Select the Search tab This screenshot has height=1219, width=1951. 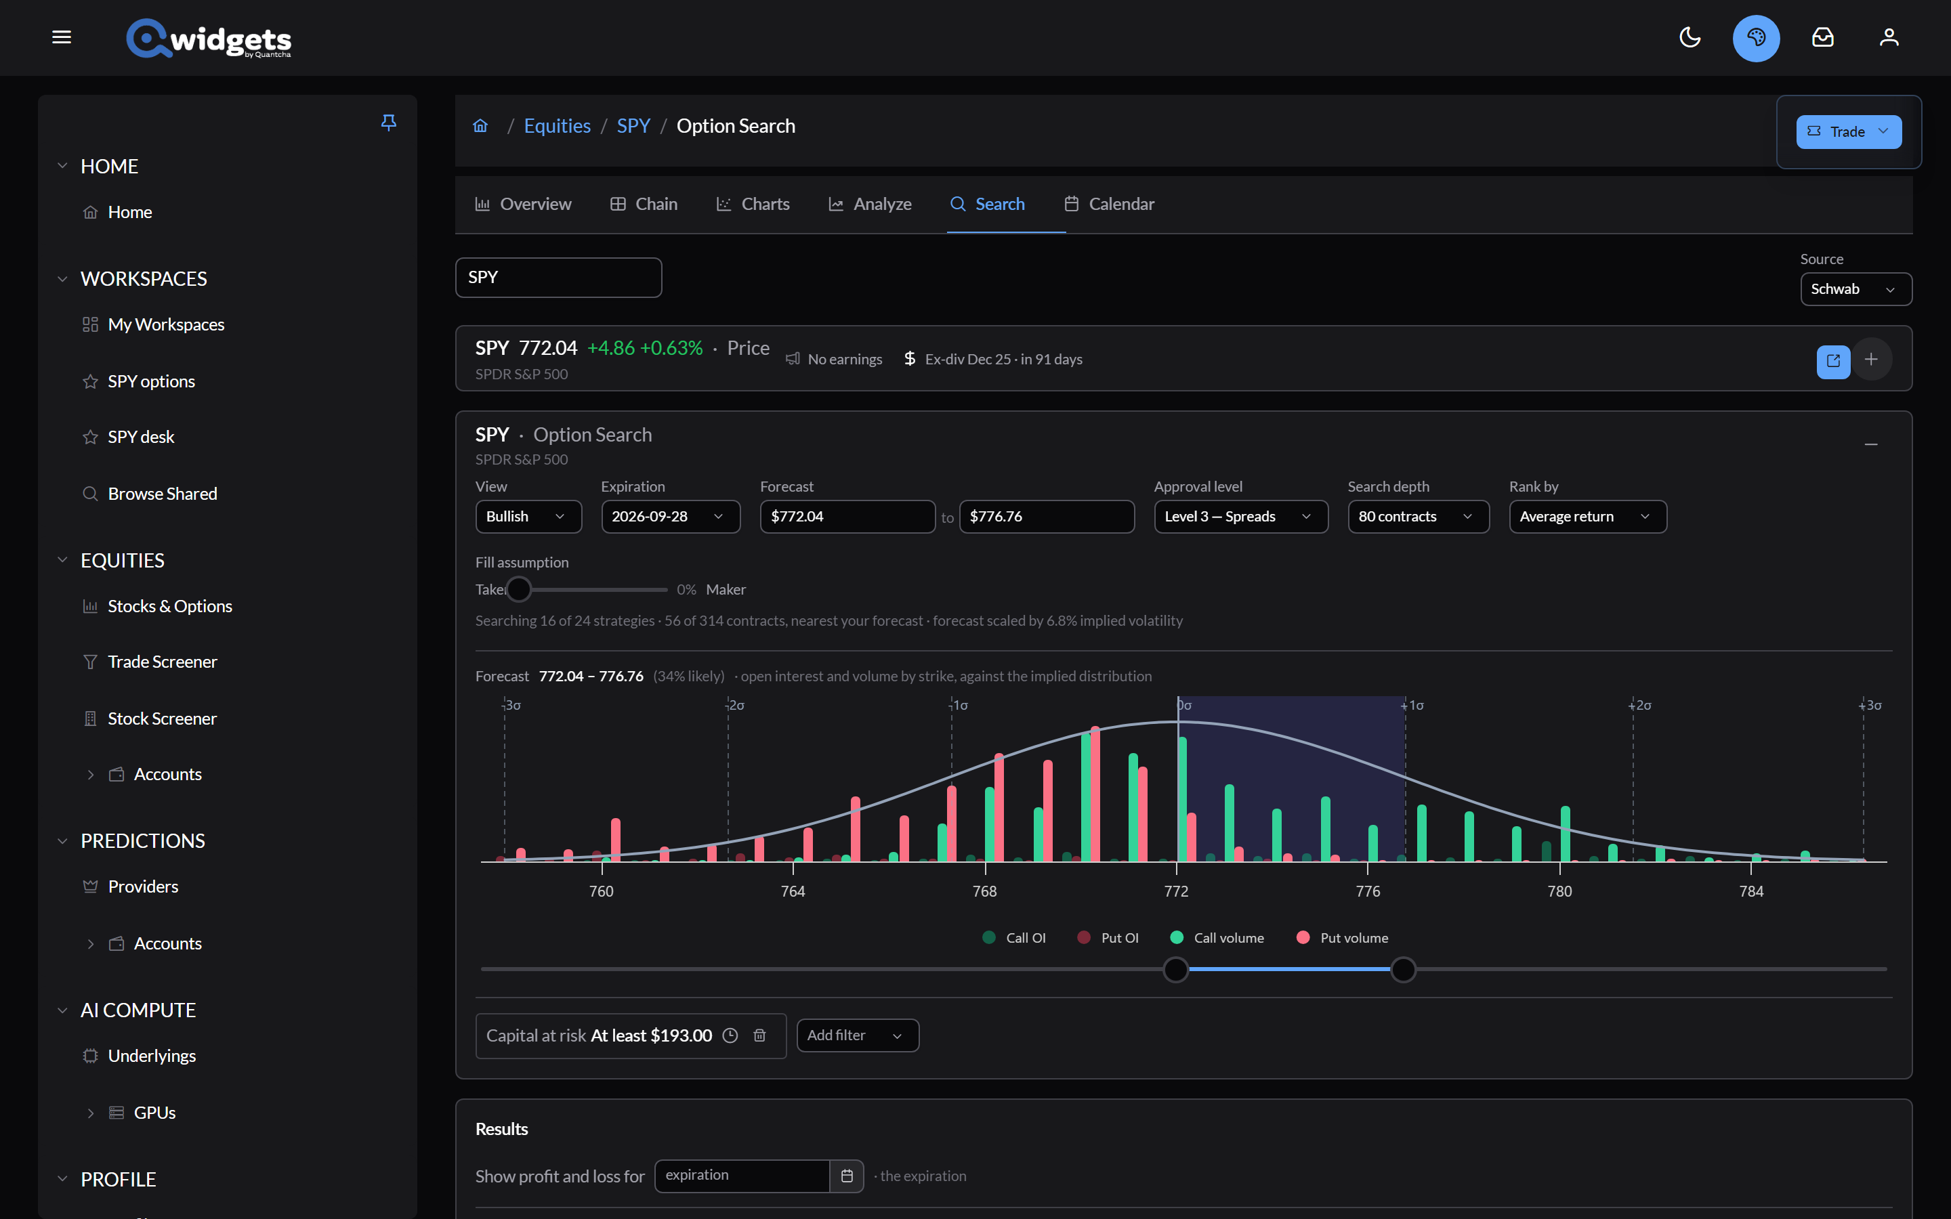(x=988, y=204)
